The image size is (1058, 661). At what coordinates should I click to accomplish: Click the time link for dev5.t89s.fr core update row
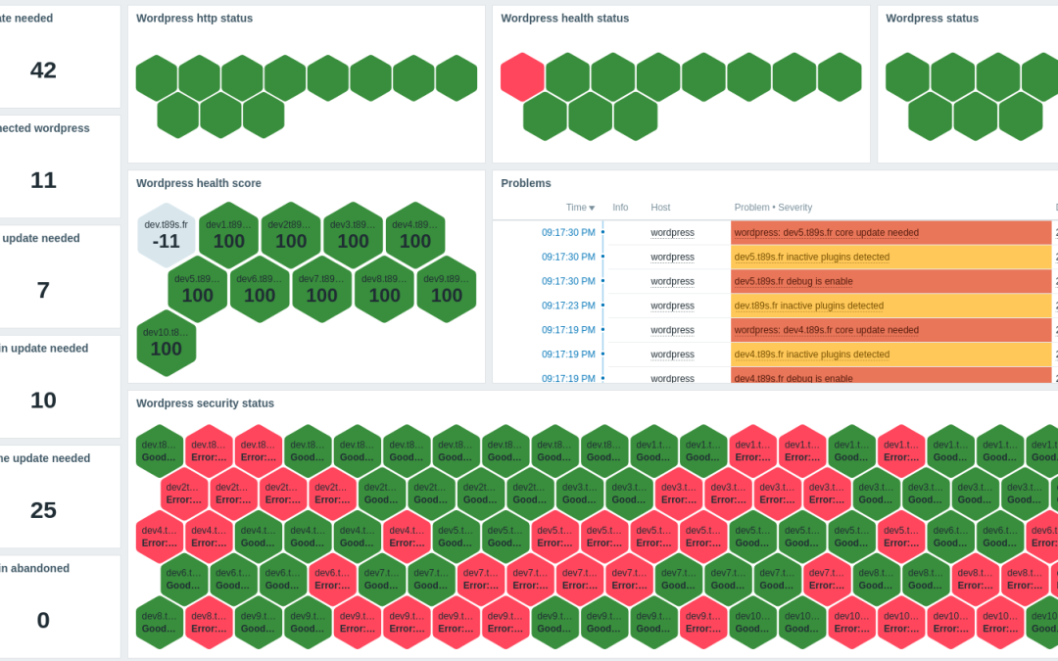click(568, 233)
